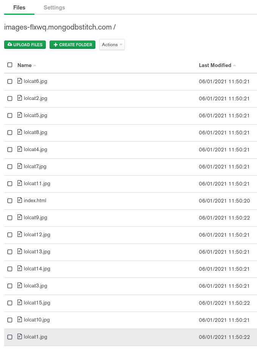This screenshot has height=351, width=257.
Task: Click the file icon beside lolcat1.jpg
Action: point(20,337)
